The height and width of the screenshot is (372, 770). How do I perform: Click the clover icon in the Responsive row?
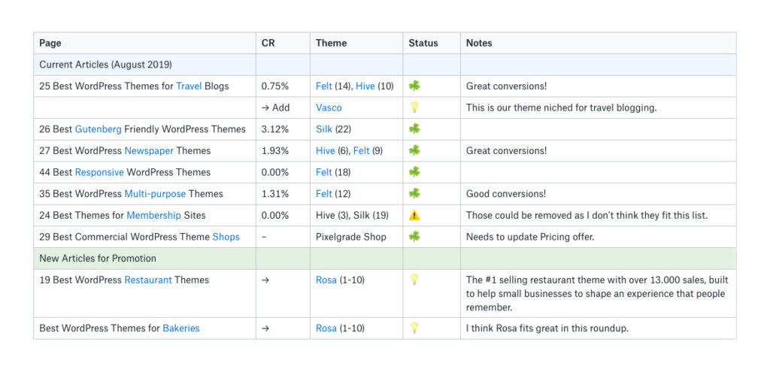click(x=414, y=172)
